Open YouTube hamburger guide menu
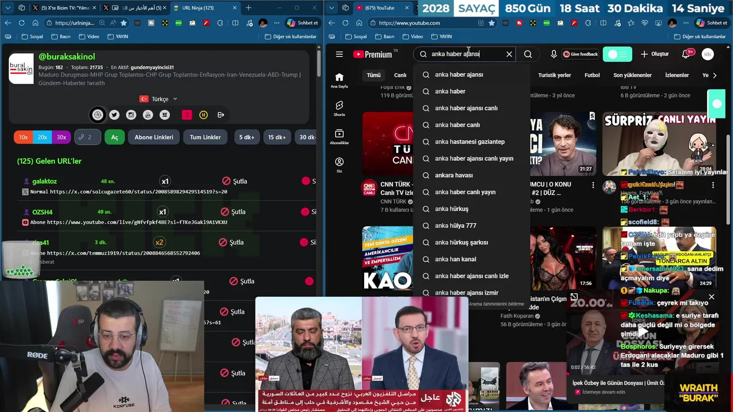Screen dimensions: 733x412 point(340,54)
